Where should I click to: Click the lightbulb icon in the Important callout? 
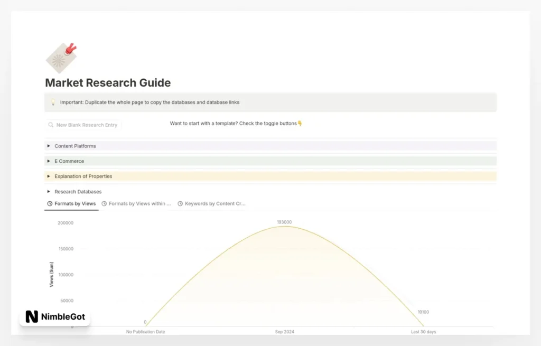(53, 102)
